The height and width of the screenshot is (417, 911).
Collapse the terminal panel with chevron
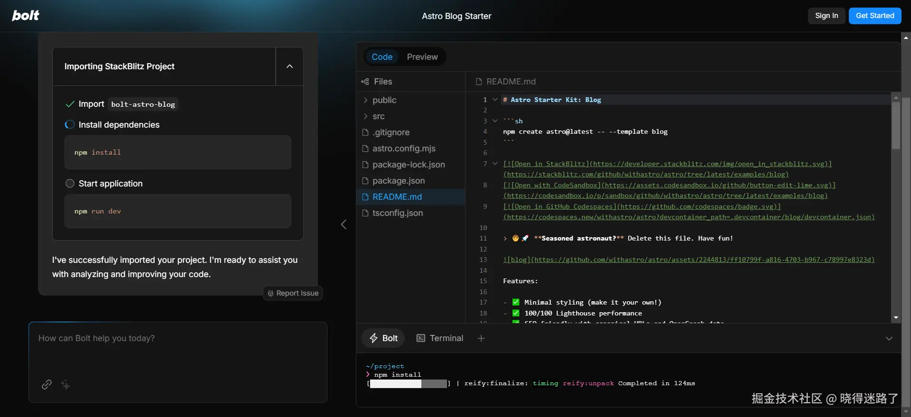pos(889,338)
